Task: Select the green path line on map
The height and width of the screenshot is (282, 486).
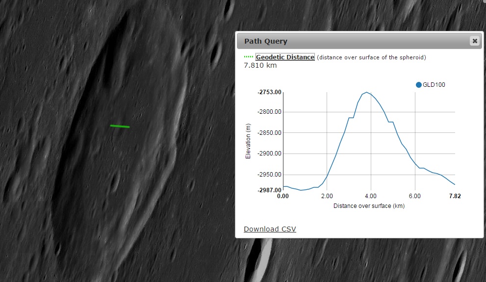Action: (x=120, y=127)
